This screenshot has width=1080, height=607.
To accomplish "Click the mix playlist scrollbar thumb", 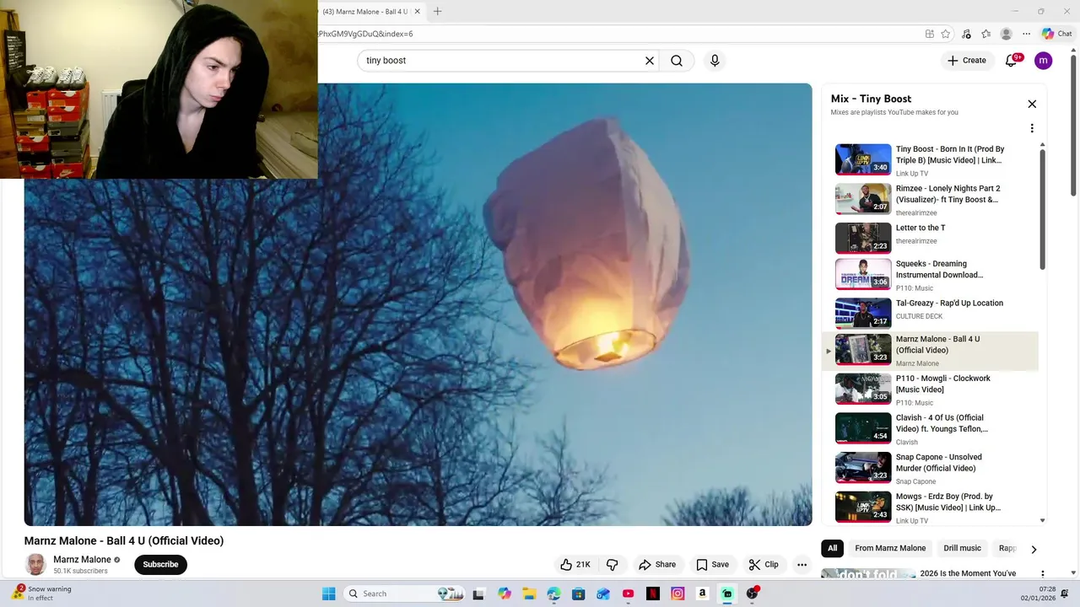I will tap(1043, 211).
